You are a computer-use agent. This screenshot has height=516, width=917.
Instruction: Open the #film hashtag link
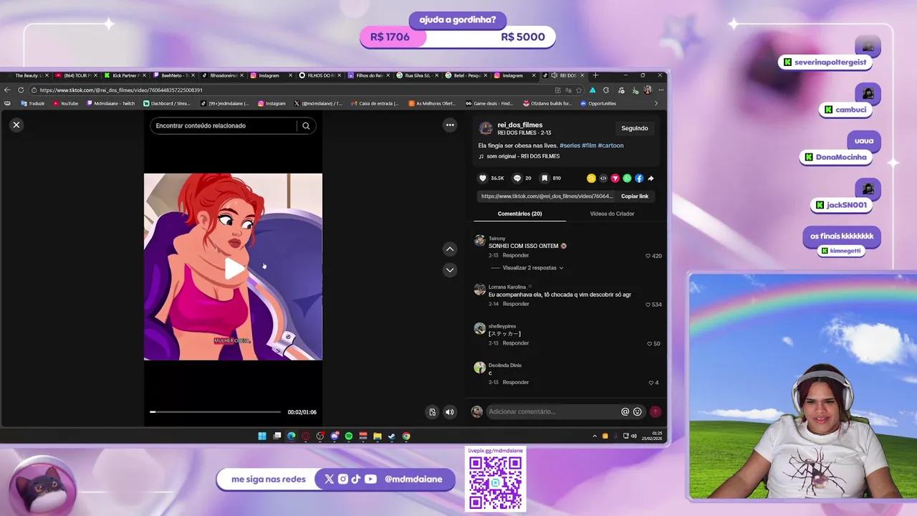589,145
